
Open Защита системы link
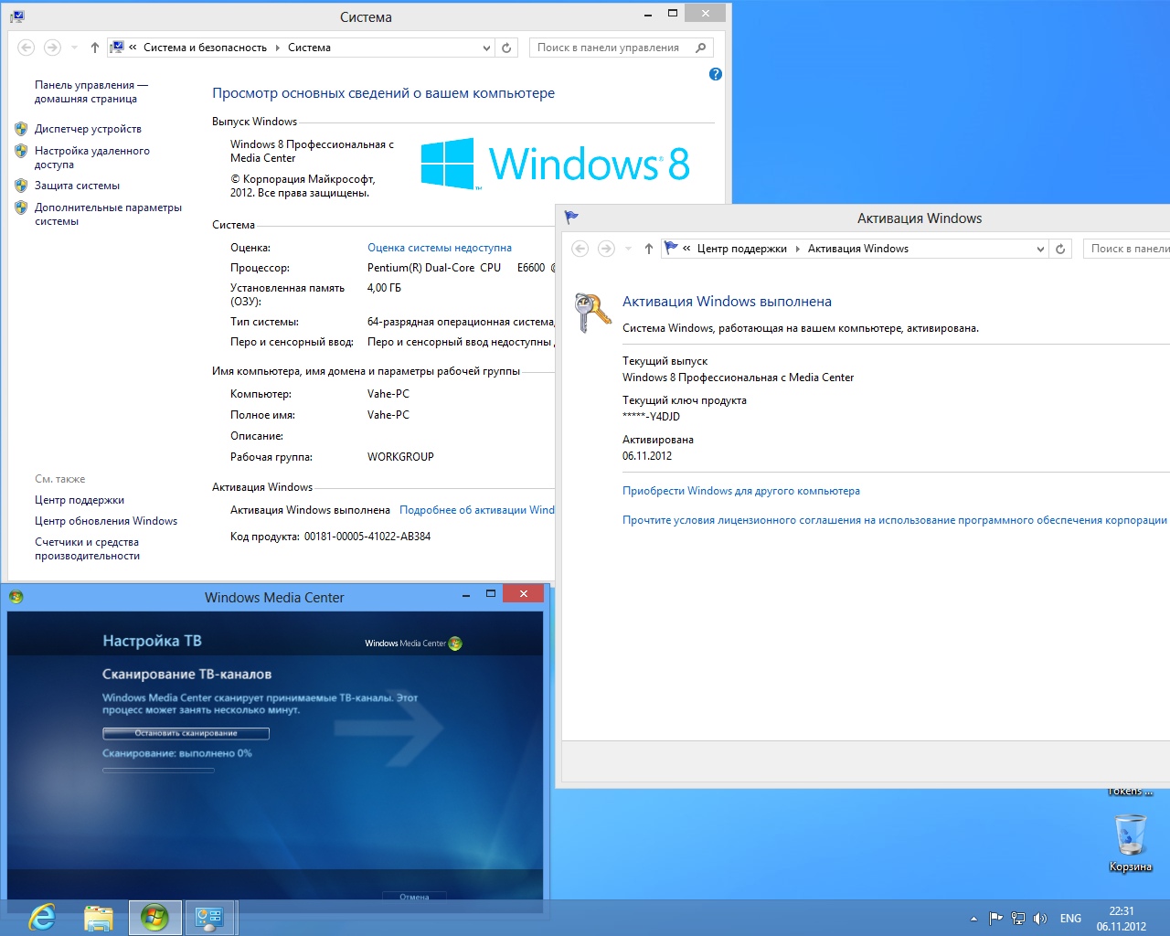coord(77,186)
